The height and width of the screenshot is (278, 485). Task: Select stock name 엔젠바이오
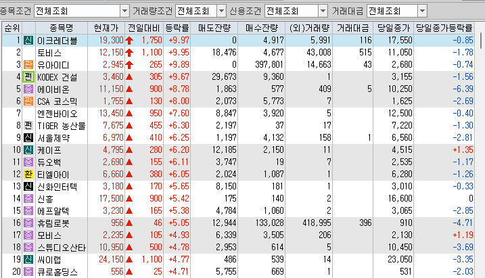click(x=57, y=114)
